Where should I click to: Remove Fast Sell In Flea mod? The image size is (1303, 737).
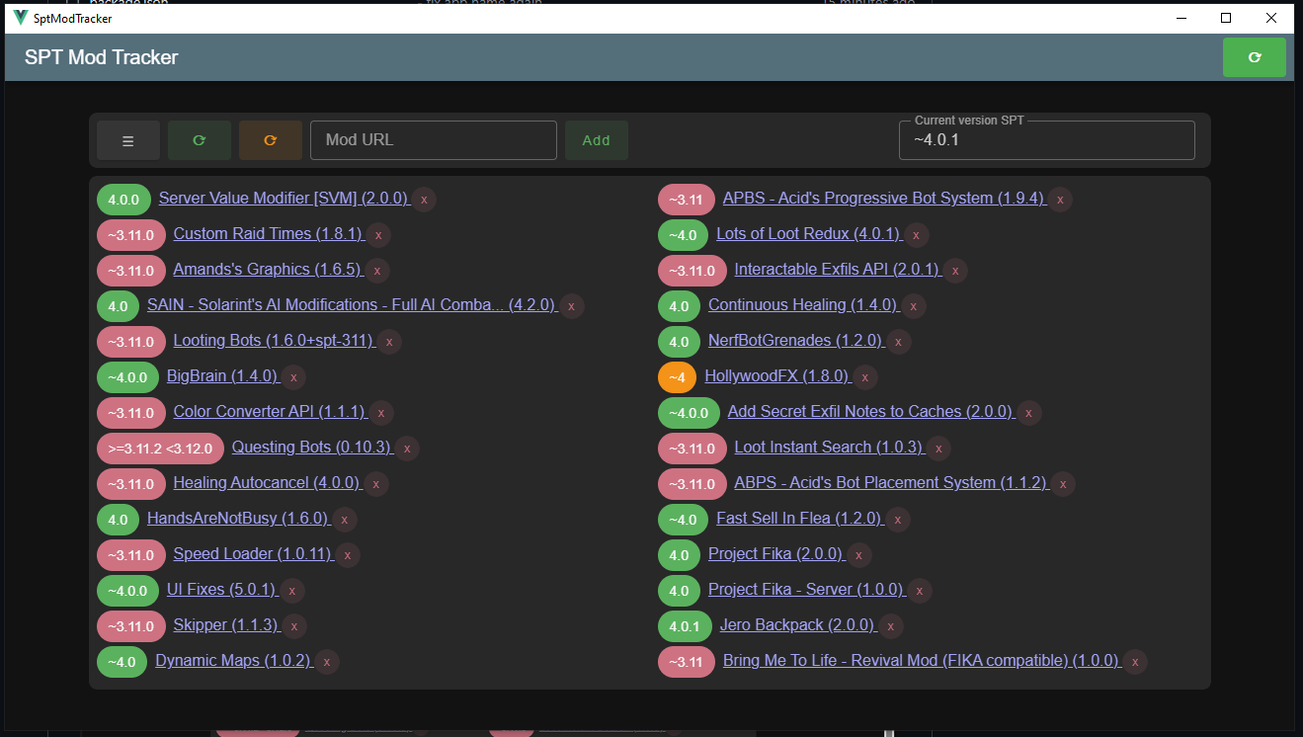(897, 519)
